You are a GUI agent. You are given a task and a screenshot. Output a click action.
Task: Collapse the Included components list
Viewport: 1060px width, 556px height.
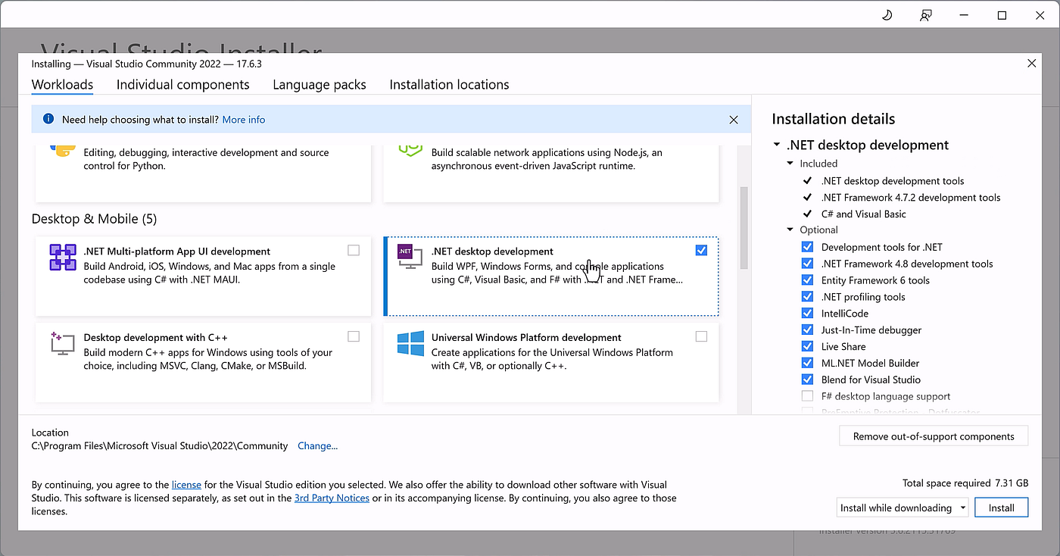[x=790, y=164]
